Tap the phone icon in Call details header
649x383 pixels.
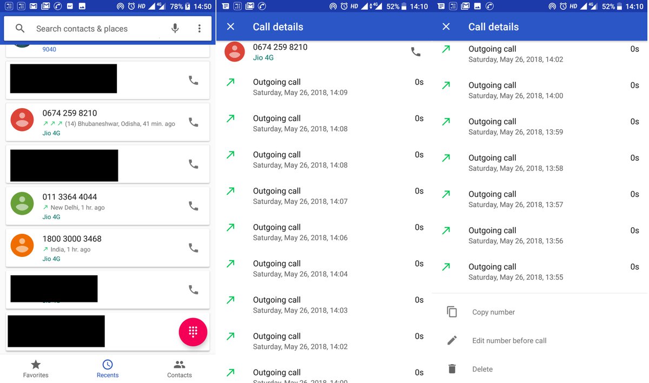click(416, 52)
